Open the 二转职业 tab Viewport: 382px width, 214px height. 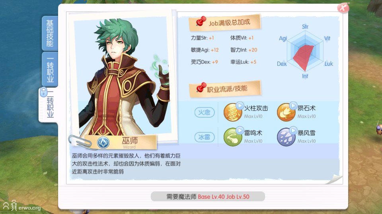(x=48, y=105)
